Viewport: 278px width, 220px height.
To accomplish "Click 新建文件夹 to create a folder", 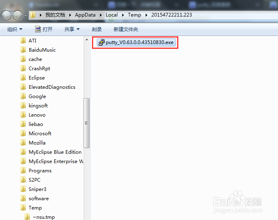I will point(126,29).
